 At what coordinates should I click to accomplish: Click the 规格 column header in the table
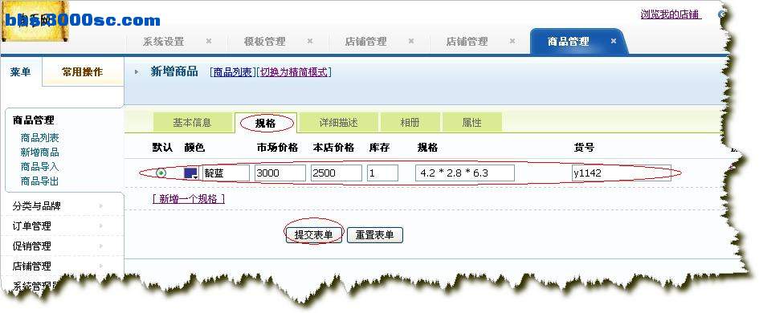click(428, 148)
